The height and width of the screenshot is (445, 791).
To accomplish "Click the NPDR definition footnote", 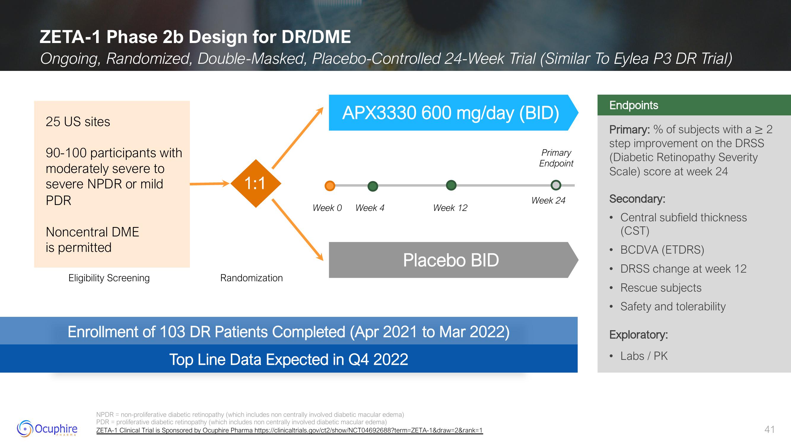I will (x=250, y=415).
